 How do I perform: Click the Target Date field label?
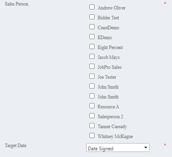(16, 146)
